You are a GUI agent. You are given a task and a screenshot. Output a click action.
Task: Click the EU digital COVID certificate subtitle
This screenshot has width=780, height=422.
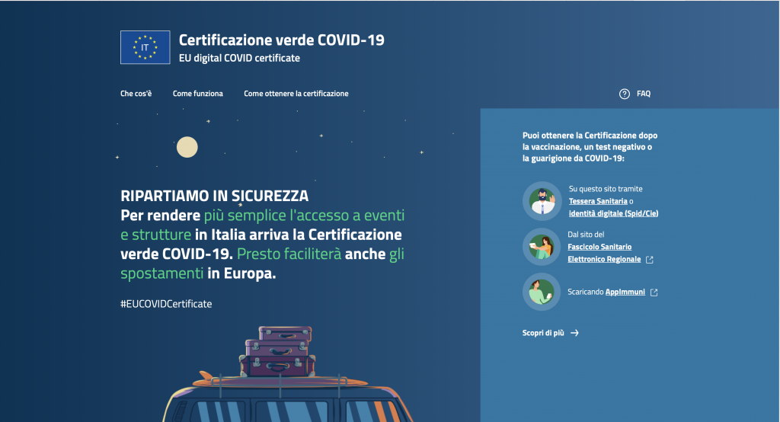(239, 58)
